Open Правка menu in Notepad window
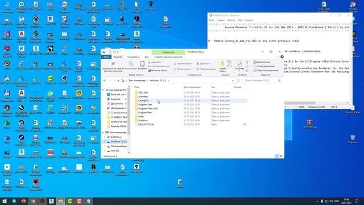This screenshot has width=364, height=205. (x=220, y=20)
